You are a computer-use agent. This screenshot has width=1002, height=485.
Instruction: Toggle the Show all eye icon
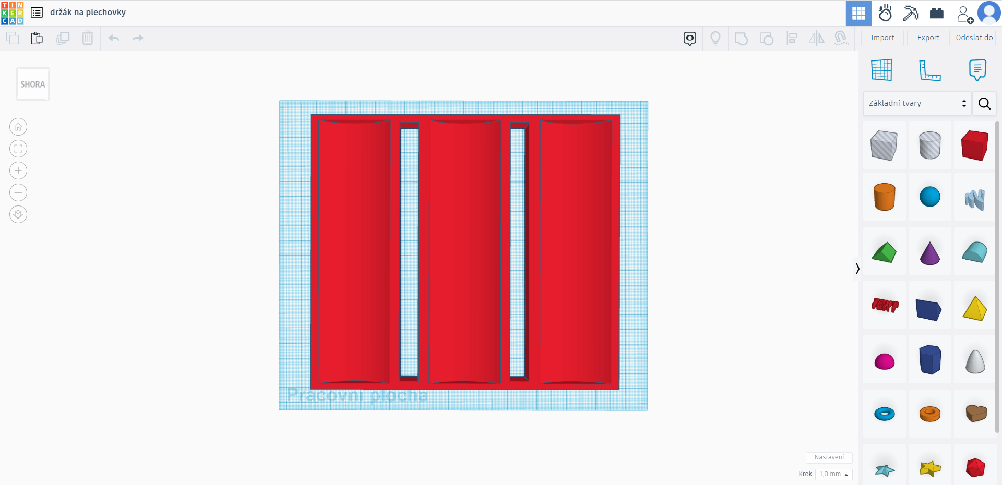pyautogui.click(x=690, y=38)
